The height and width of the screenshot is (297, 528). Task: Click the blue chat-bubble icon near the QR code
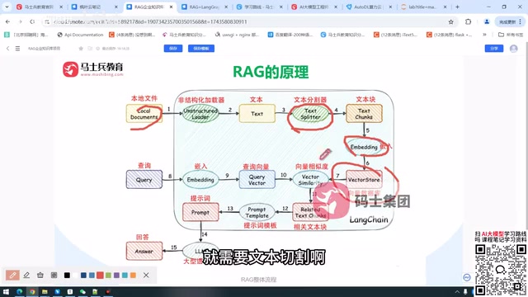point(467,277)
